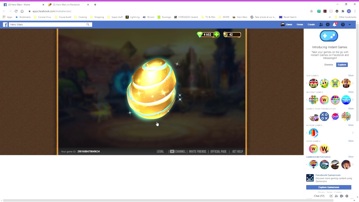
Task: Go to Facebook Home link
Action: click(x=300, y=24)
